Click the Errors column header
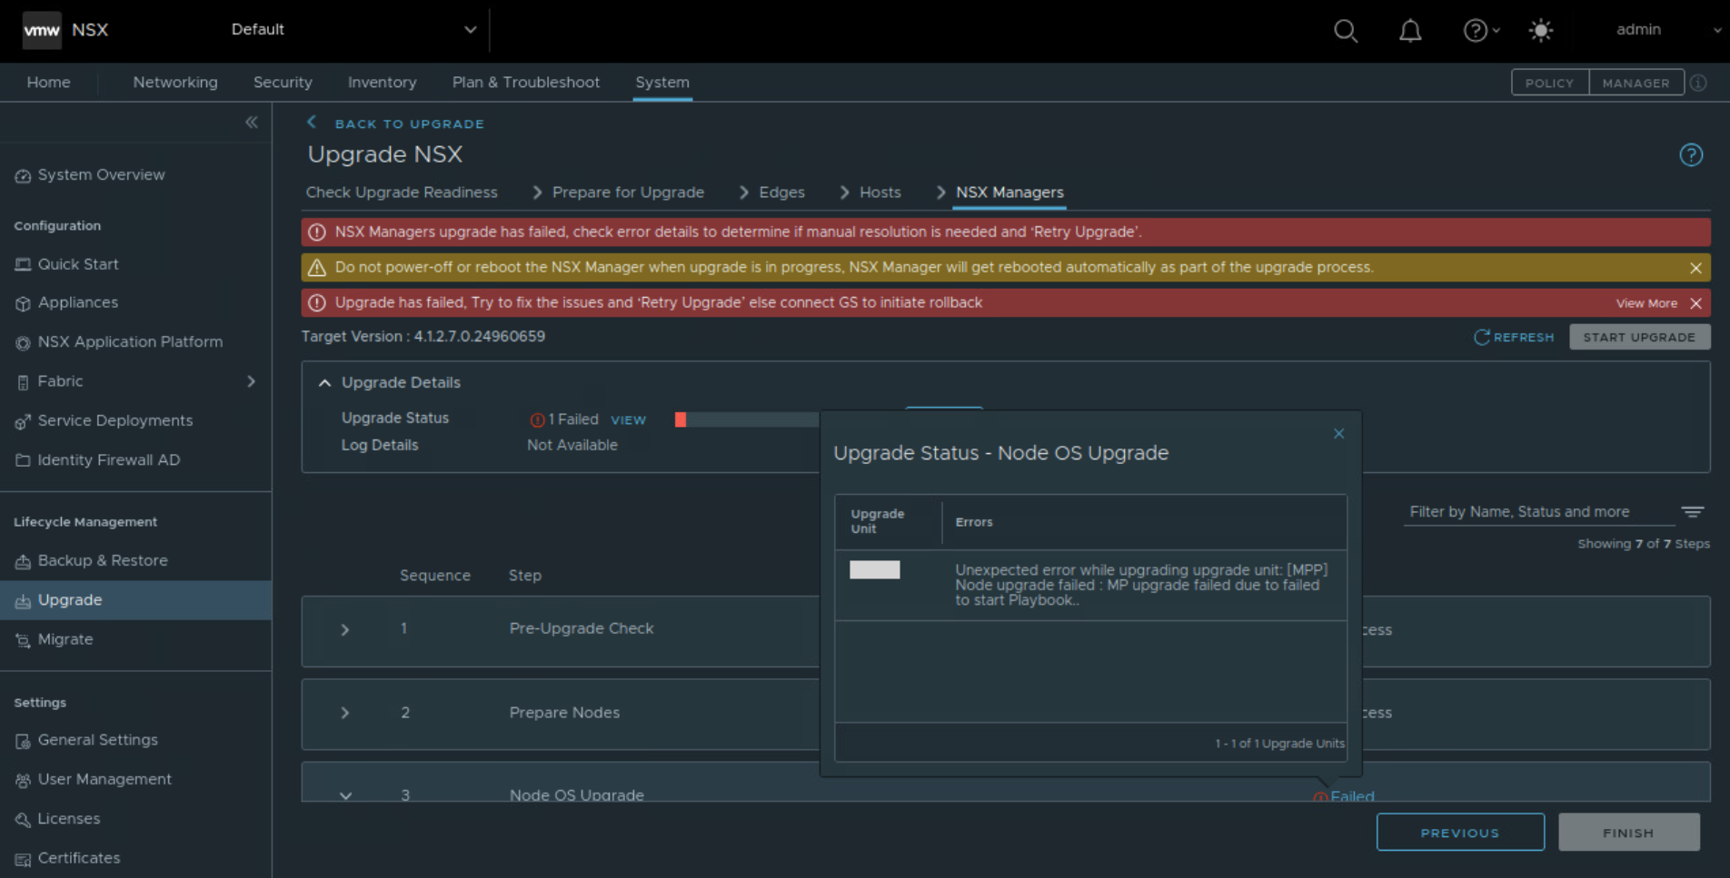 tap(974, 522)
